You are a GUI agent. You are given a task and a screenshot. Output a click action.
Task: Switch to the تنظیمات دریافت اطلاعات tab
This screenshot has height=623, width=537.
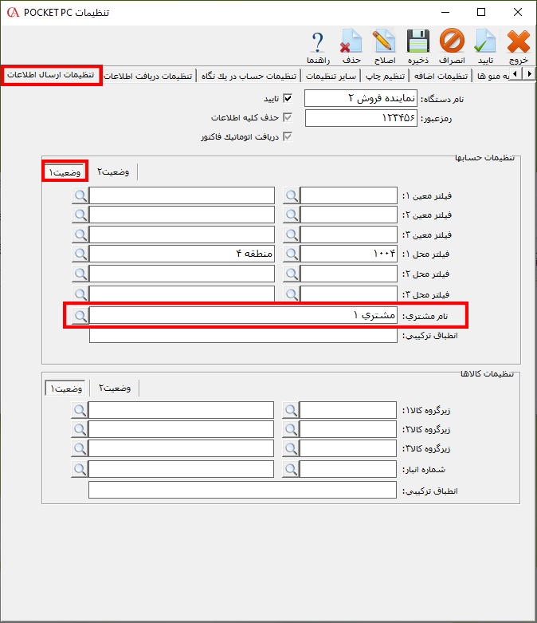(150, 76)
